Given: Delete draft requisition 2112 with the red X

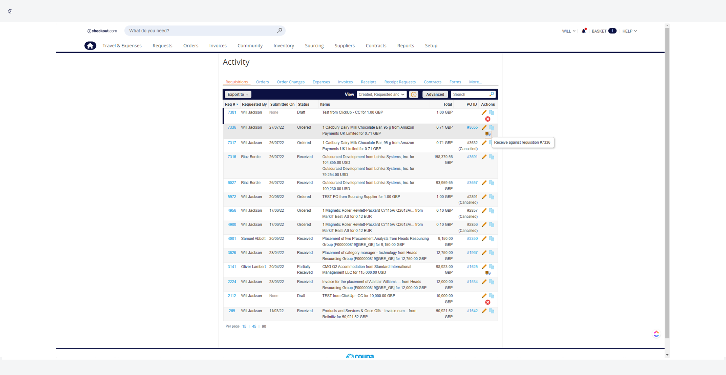Looking at the screenshot, I should (488, 302).
